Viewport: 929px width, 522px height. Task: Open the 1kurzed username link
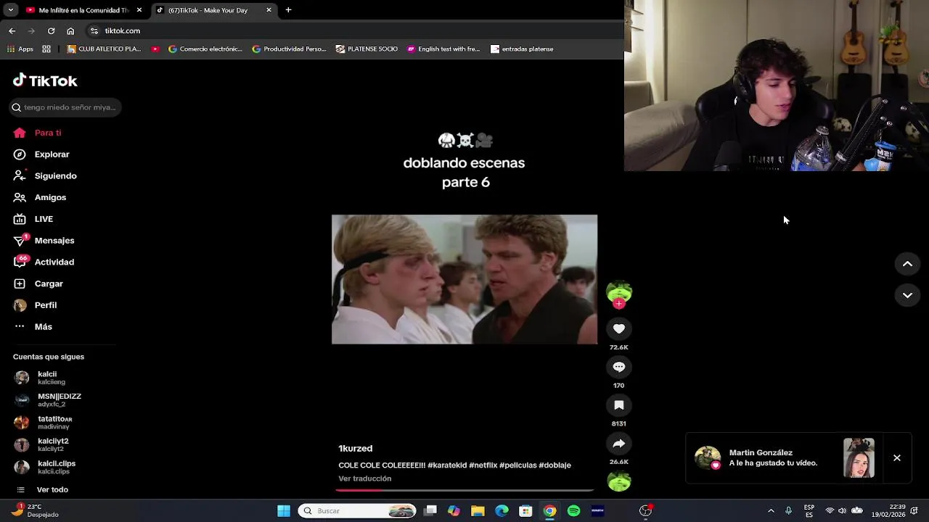click(x=355, y=449)
